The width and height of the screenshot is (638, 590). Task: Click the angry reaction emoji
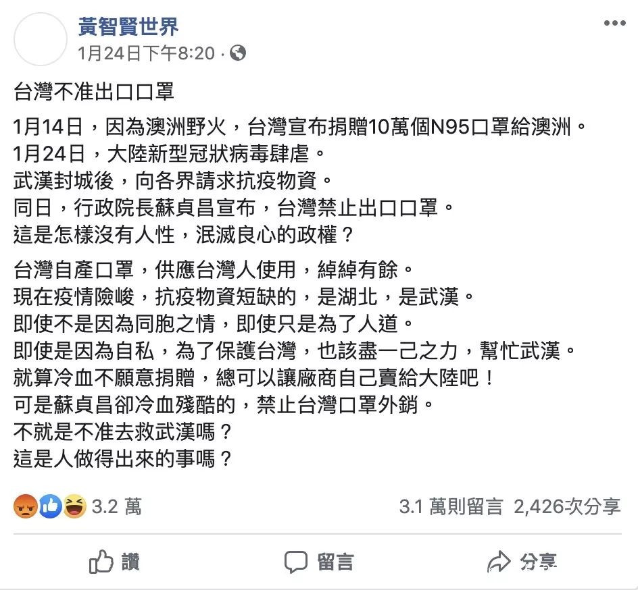click(26, 506)
